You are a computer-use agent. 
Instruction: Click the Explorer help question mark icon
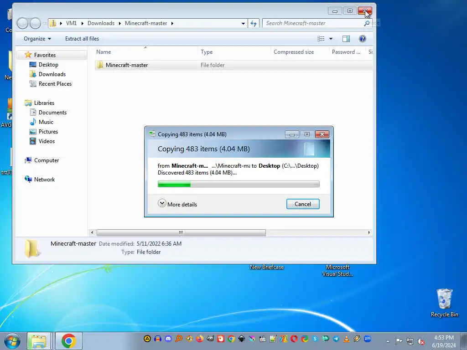[x=363, y=39]
